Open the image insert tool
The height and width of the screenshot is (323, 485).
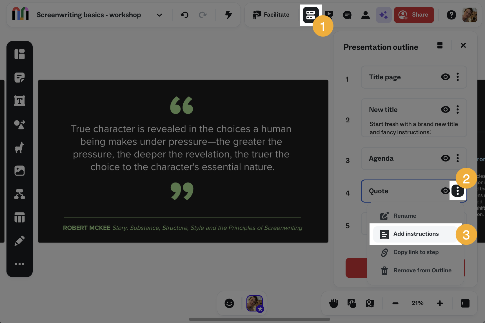pyautogui.click(x=19, y=171)
